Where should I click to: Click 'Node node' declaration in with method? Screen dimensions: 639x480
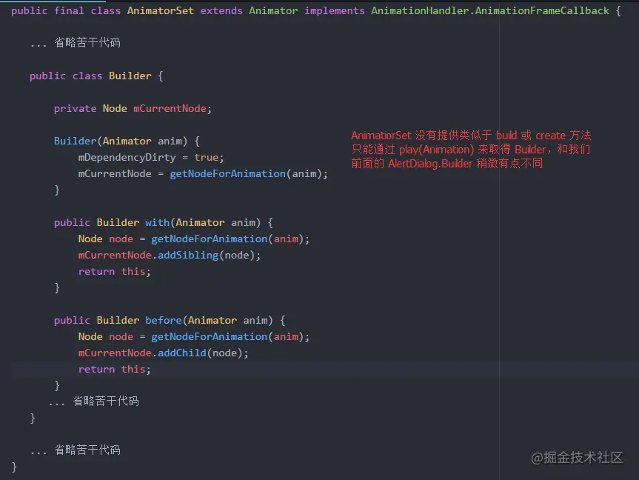point(106,239)
